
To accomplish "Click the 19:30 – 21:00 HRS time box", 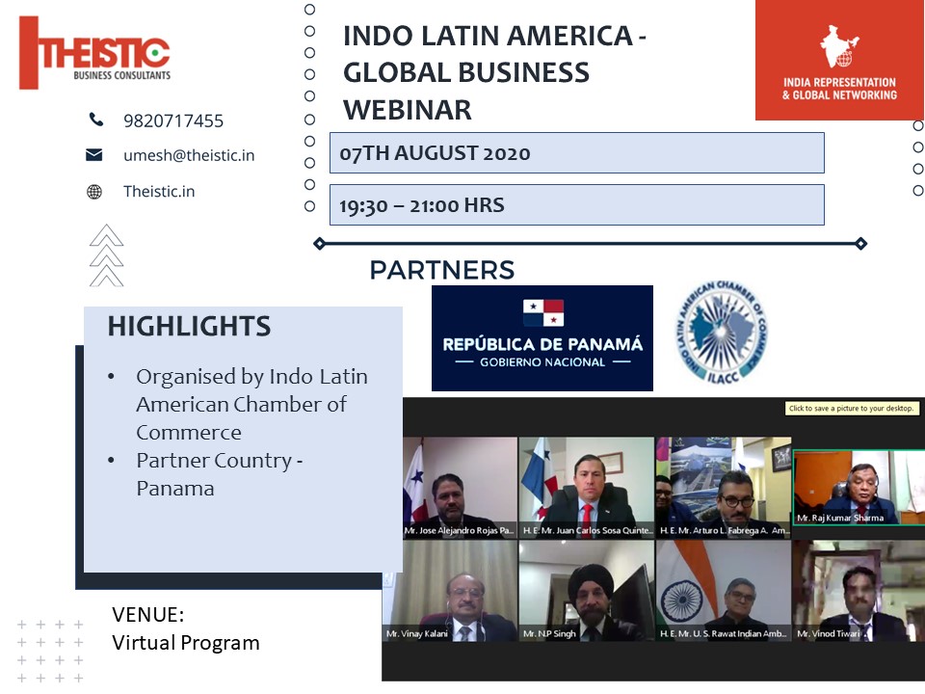I will 576,205.
